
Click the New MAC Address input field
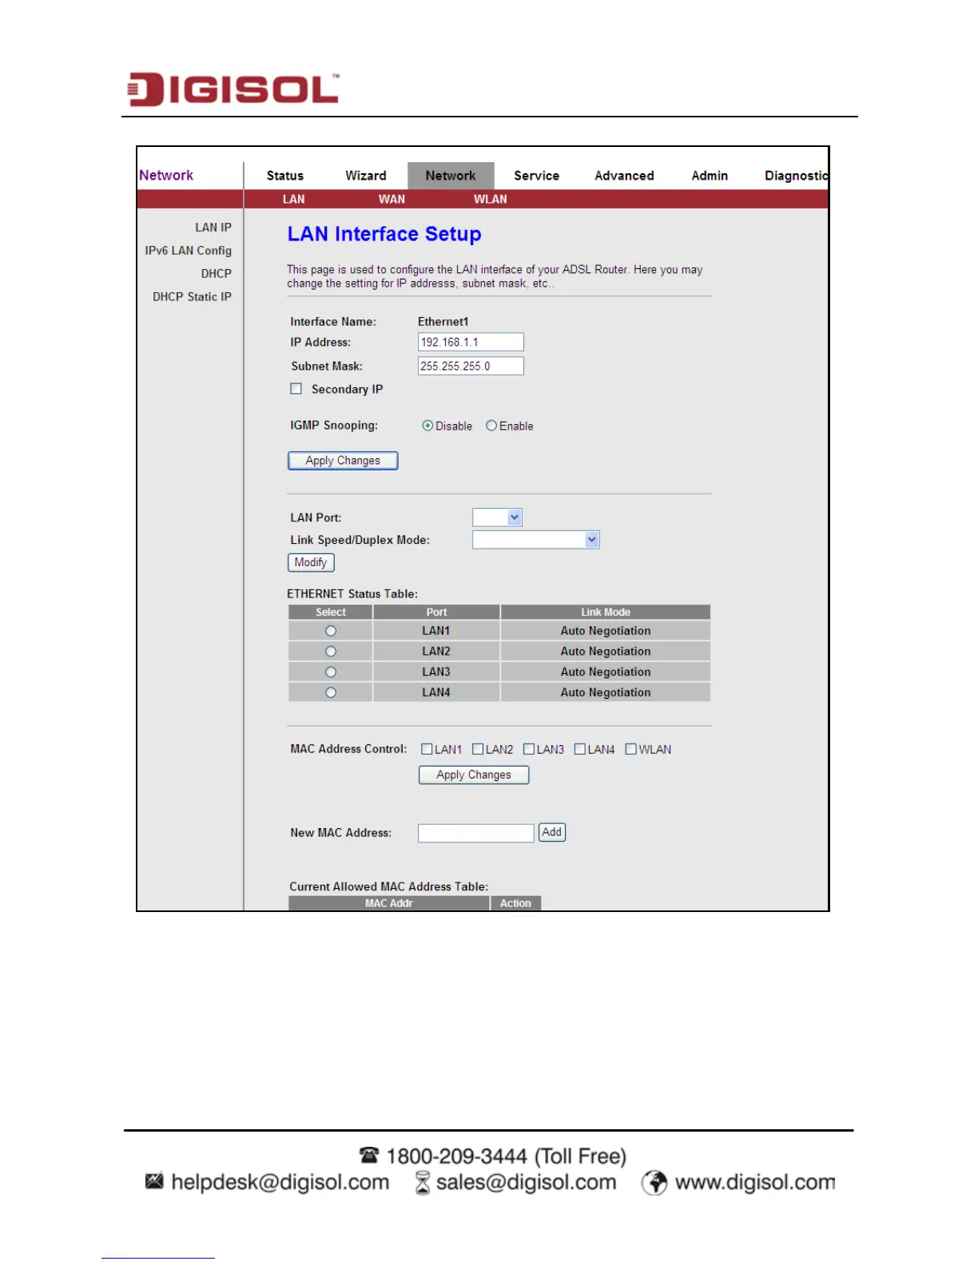tap(475, 833)
